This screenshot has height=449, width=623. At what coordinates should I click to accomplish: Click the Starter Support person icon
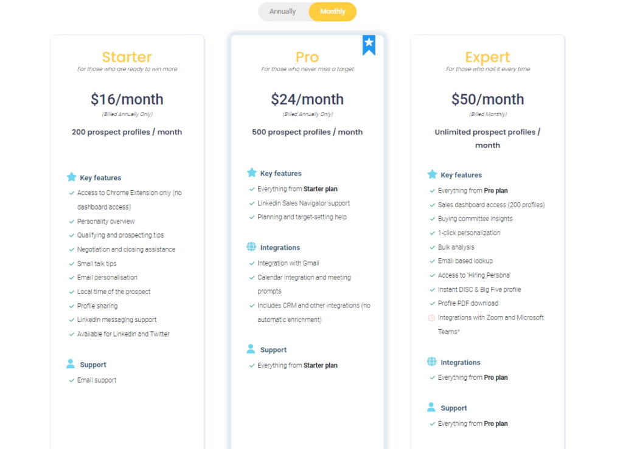coord(71,364)
